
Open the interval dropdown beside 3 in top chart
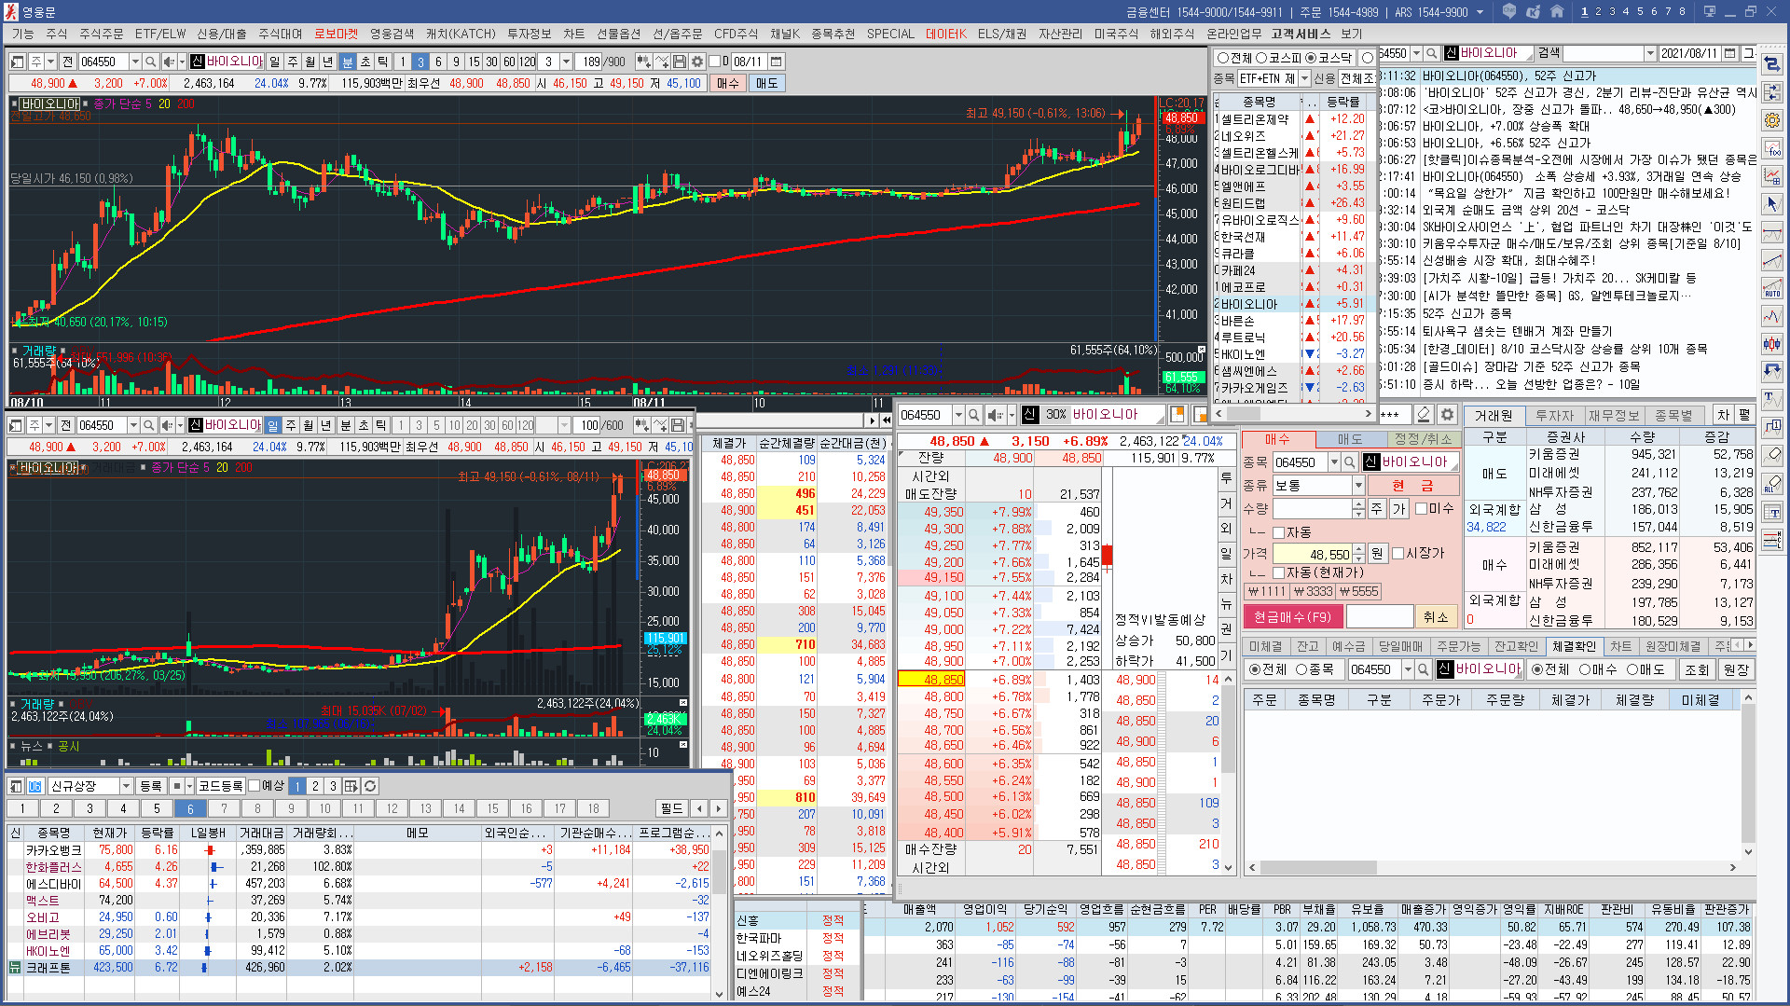point(566,62)
